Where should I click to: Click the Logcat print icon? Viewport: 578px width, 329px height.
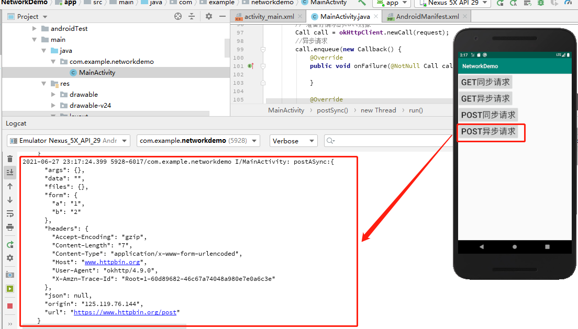pyautogui.click(x=10, y=227)
